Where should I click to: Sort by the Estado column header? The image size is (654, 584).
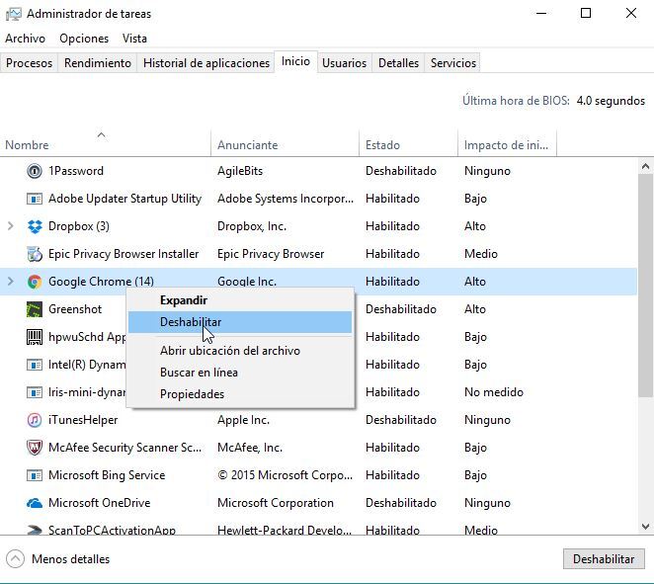click(x=382, y=145)
